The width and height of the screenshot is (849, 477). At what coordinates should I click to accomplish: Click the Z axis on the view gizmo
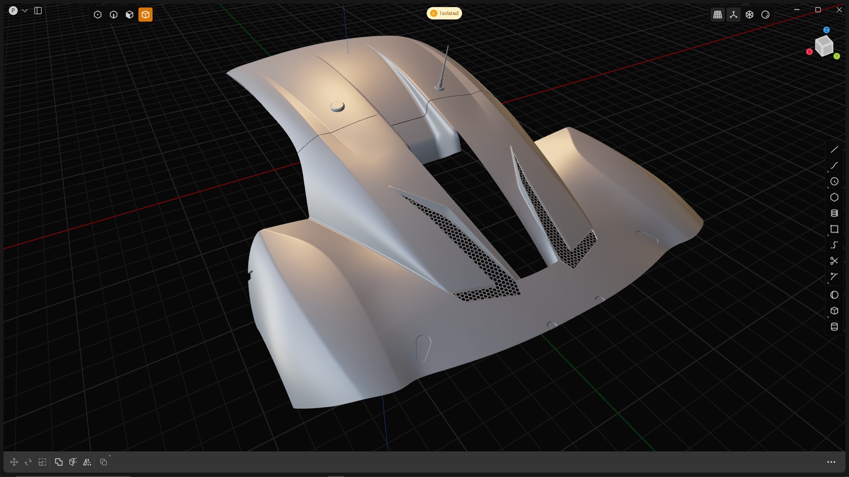pyautogui.click(x=826, y=30)
